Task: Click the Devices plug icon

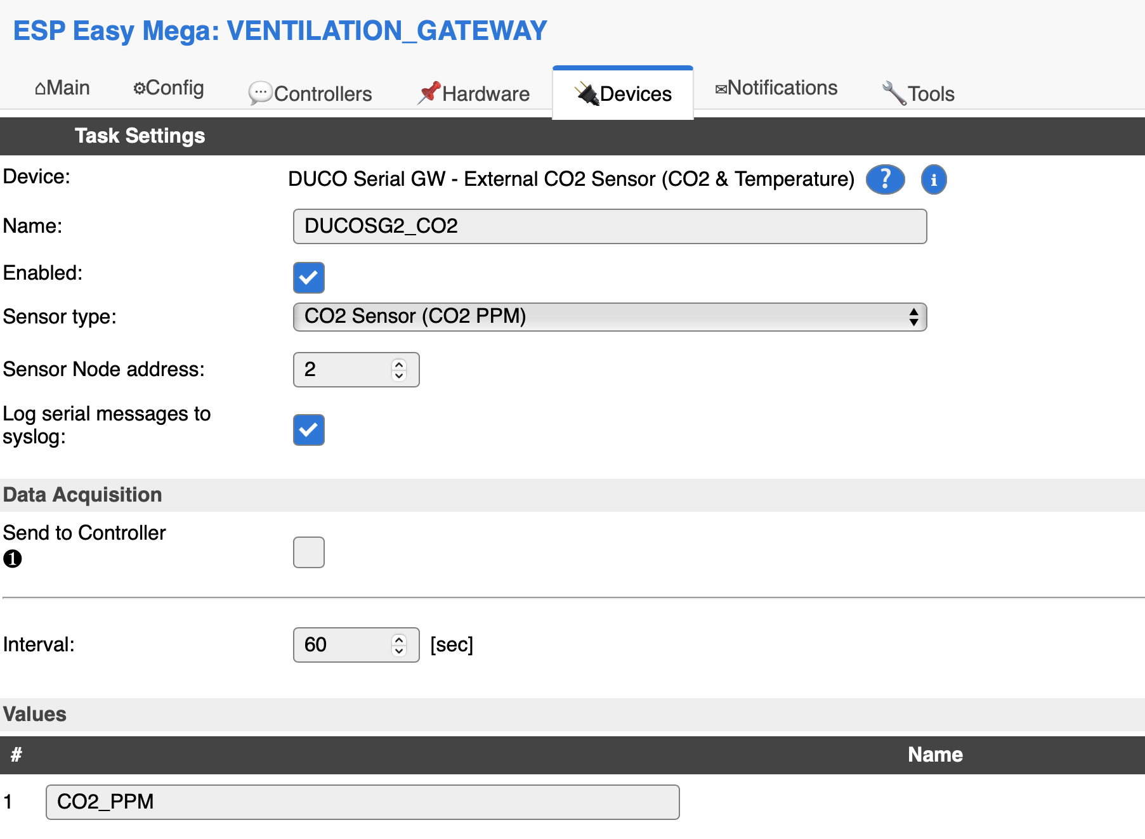Action: click(x=586, y=93)
